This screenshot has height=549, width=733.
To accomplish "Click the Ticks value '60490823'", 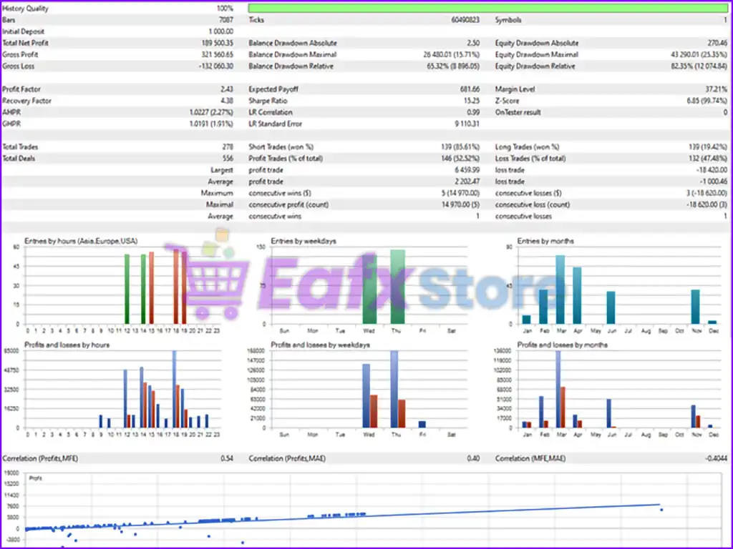I will (465, 20).
